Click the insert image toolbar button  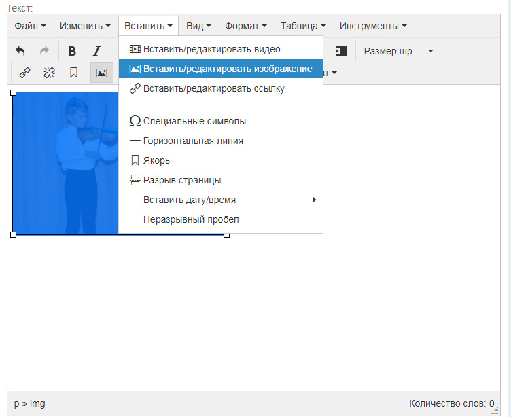102,72
